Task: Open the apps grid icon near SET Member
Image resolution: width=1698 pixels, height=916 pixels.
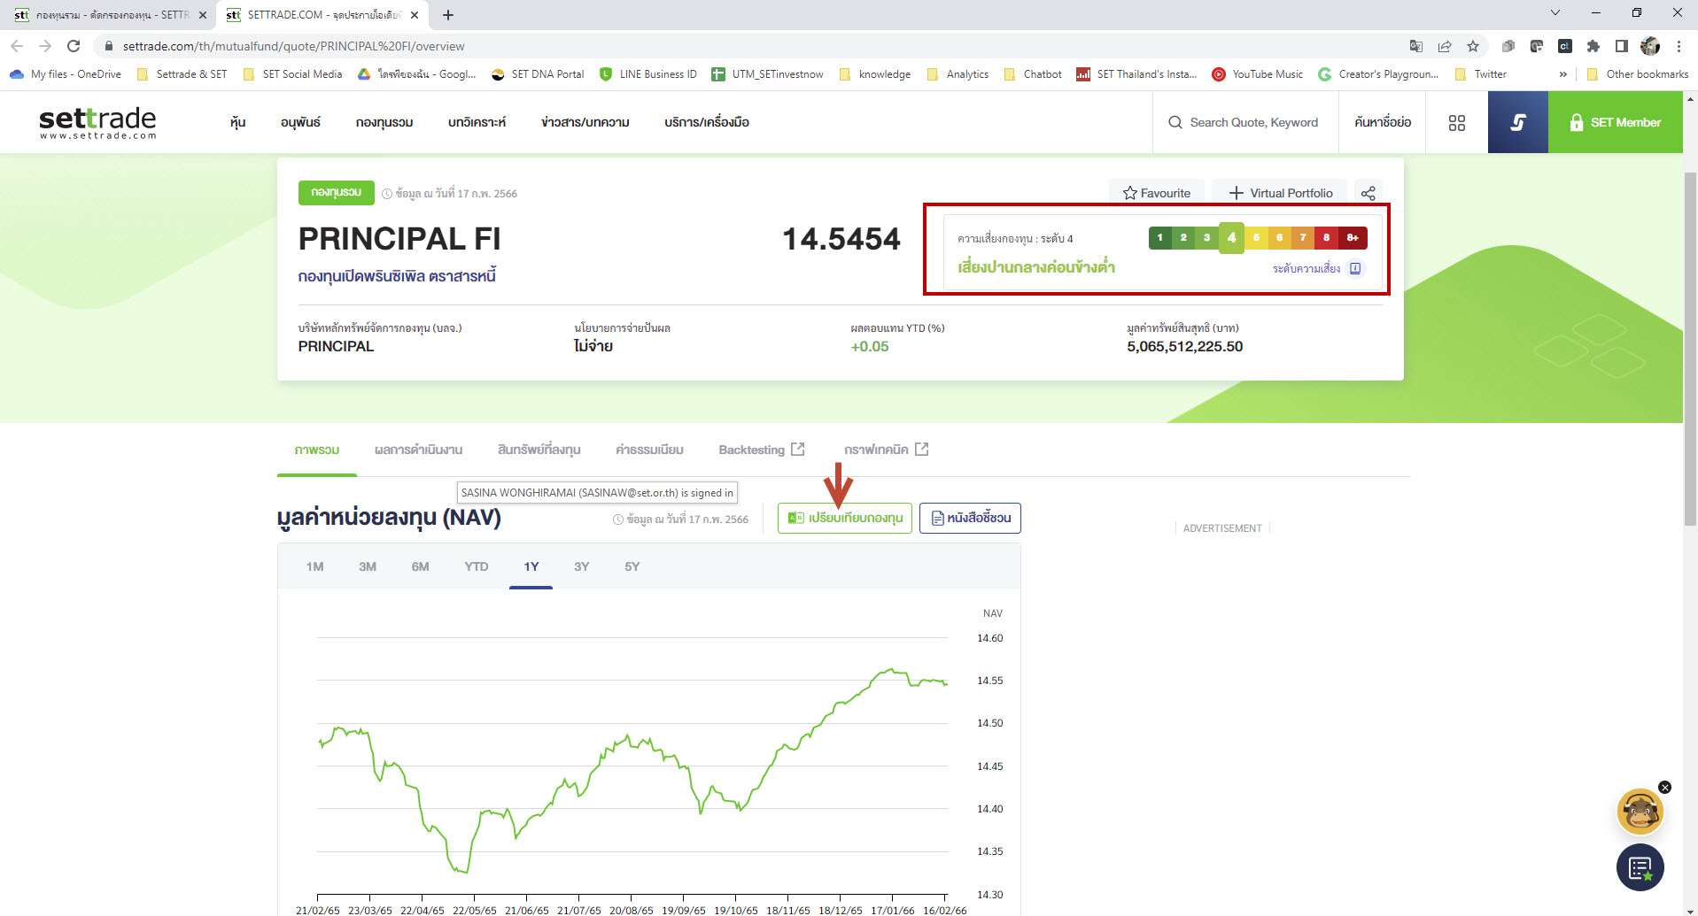Action: [x=1455, y=122]
